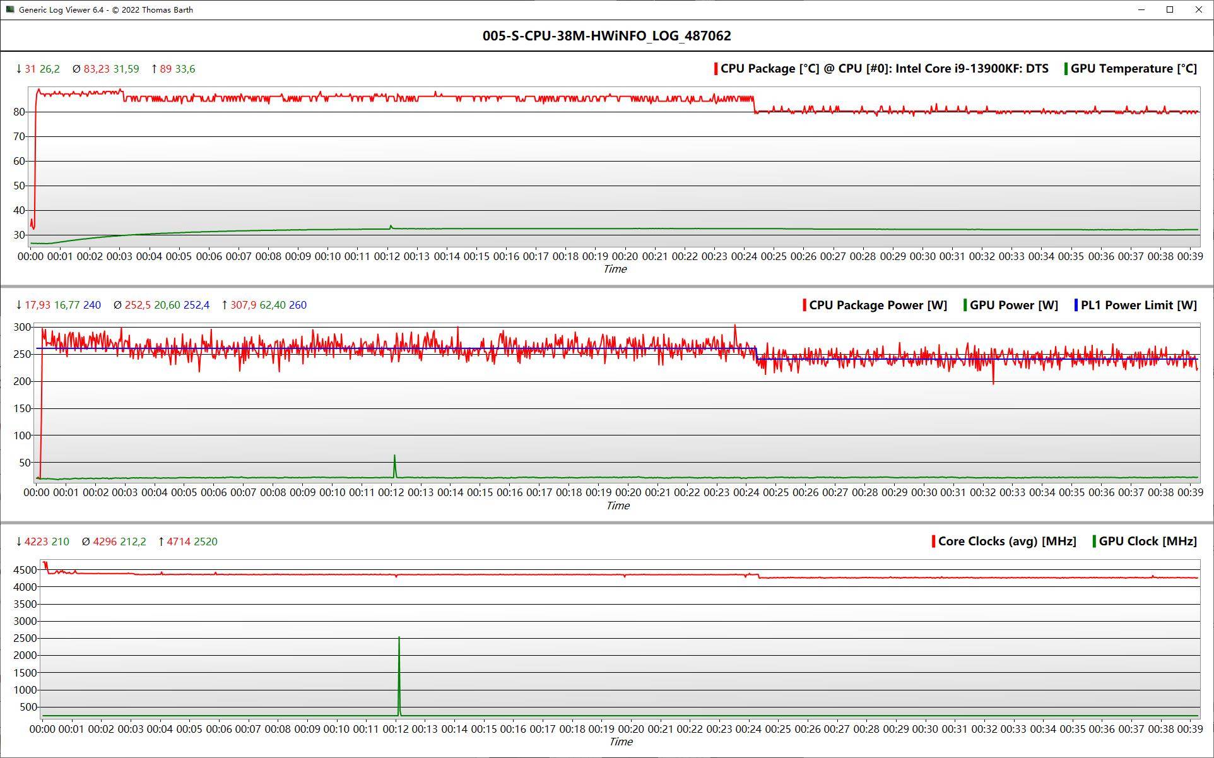Click the 4500 y-axis label in the clocks chart
The image size is (1214, 758).
[x=25, y=570]
